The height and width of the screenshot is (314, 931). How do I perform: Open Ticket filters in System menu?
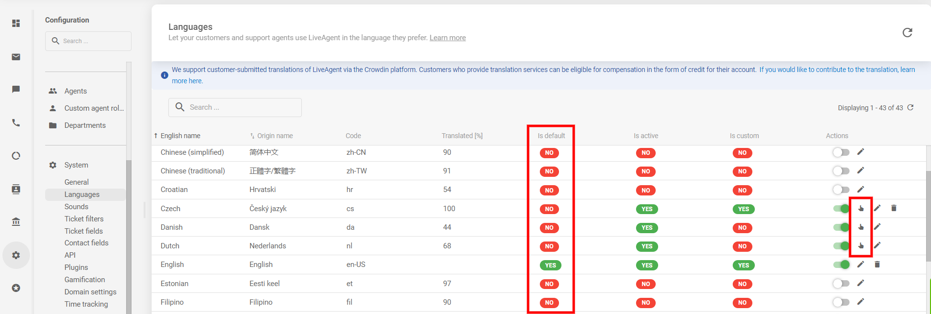[84, 219]
